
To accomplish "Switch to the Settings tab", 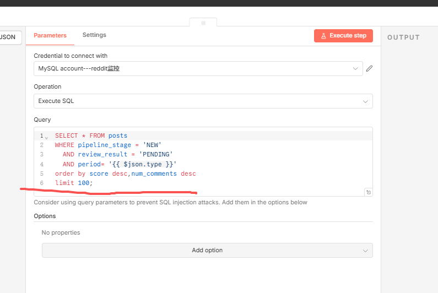I will click(x=94, y=35).
